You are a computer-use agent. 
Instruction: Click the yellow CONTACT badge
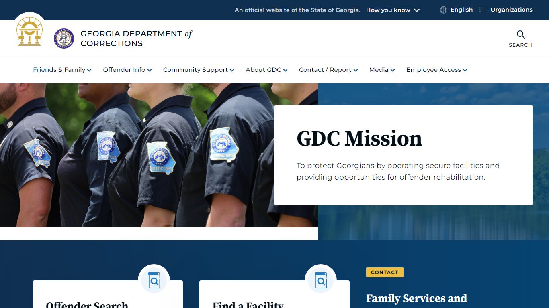[384, 272]
